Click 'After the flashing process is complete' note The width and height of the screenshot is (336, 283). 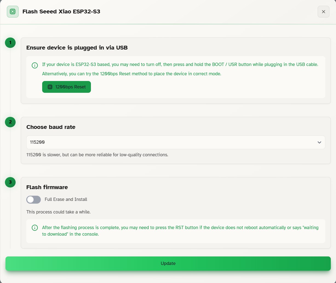pyautogui.click(x=180, y=231)
